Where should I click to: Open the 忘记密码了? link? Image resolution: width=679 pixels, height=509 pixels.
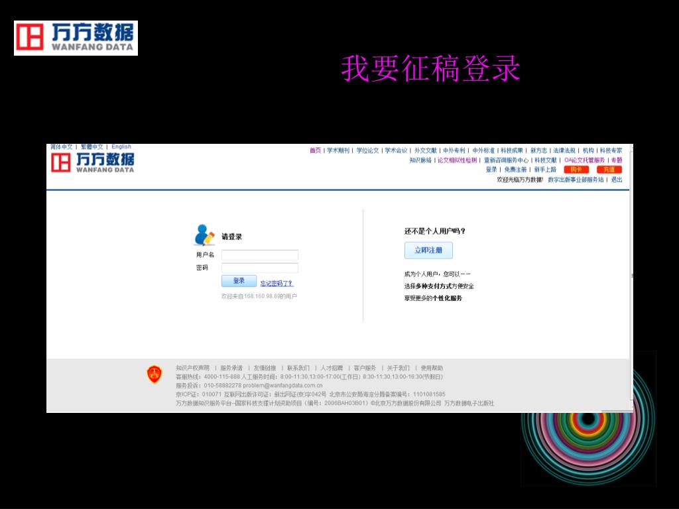pos(277,284)
